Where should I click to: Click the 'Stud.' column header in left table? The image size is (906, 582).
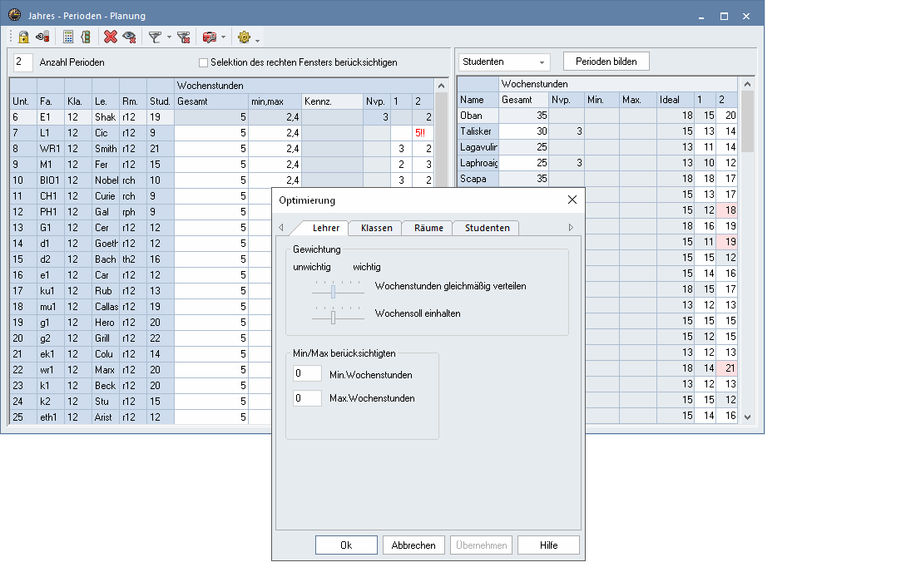point(160,101)
